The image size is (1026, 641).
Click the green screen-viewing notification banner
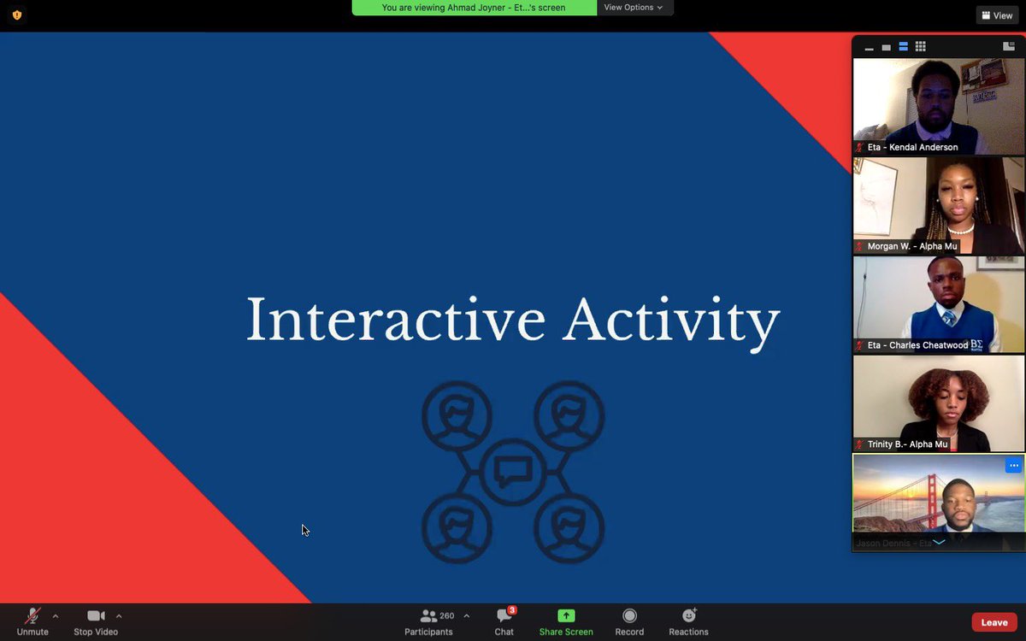click(474, 8)
